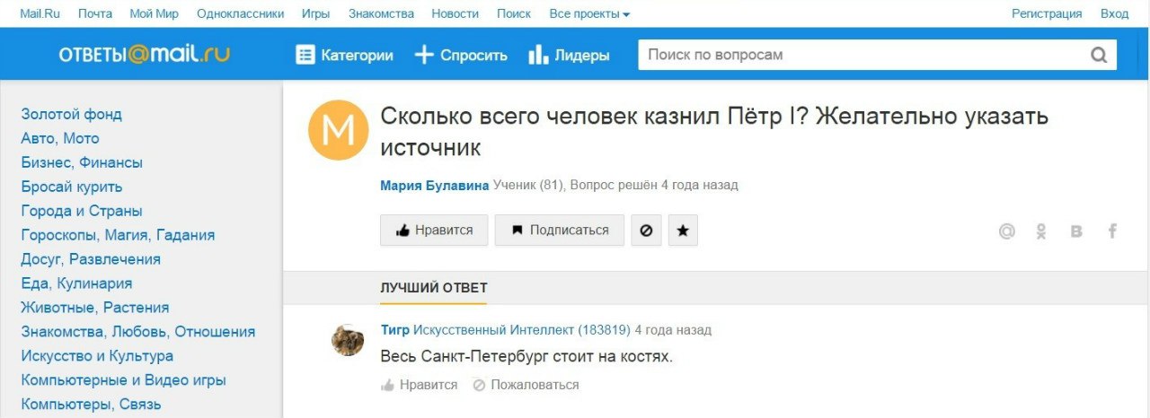Like the best answer with Нравится
Viewport: 1150px width, 418px height.
coord(420,385)
